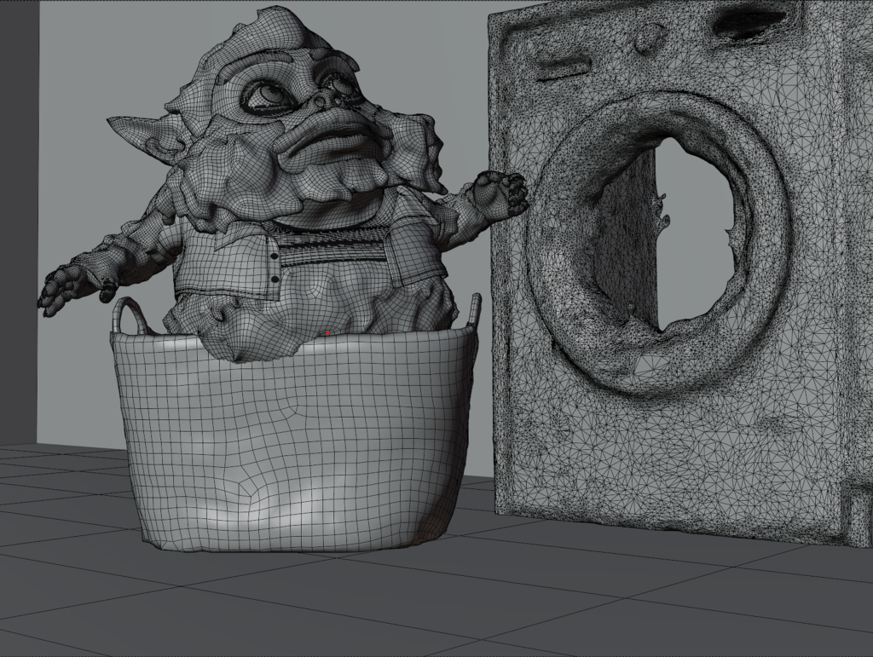
Task: Click the left handle of the laundry basket
Action: [x=130, y=315]
